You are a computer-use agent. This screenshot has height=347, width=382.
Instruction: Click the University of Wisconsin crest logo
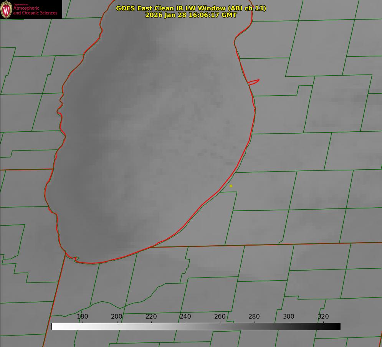pos(7,9)
